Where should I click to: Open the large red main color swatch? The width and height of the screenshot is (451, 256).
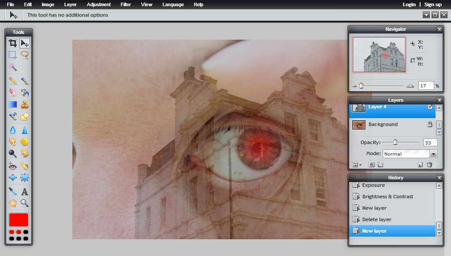pyautogui.click(x=19, y=220)
